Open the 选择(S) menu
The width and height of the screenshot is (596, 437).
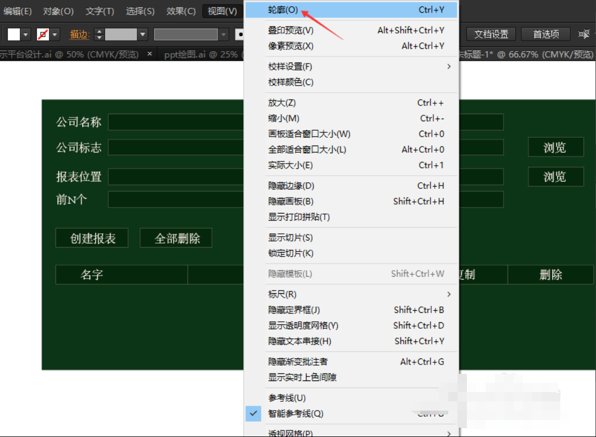(140, 11)
